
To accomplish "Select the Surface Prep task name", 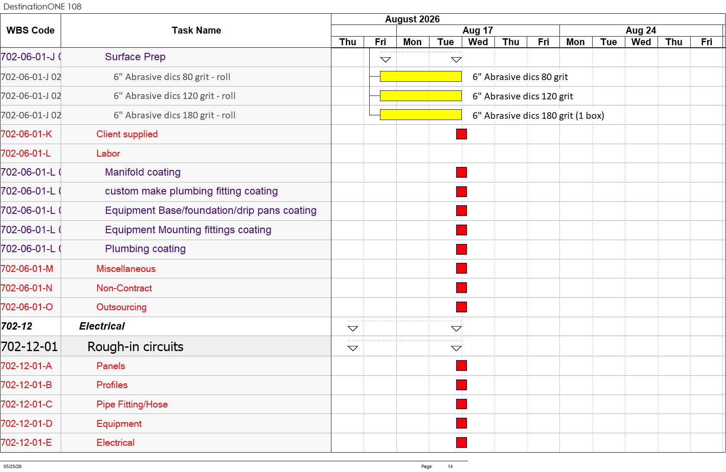I will click(x=135, y=57).
